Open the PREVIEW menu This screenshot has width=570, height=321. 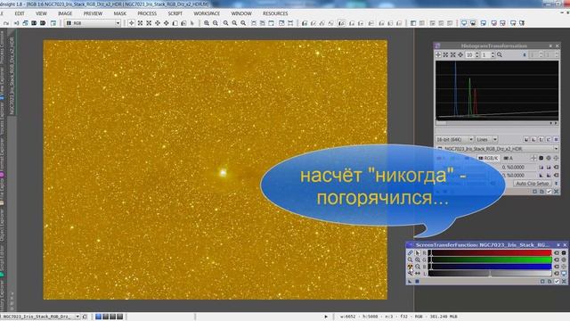(93, 13)
